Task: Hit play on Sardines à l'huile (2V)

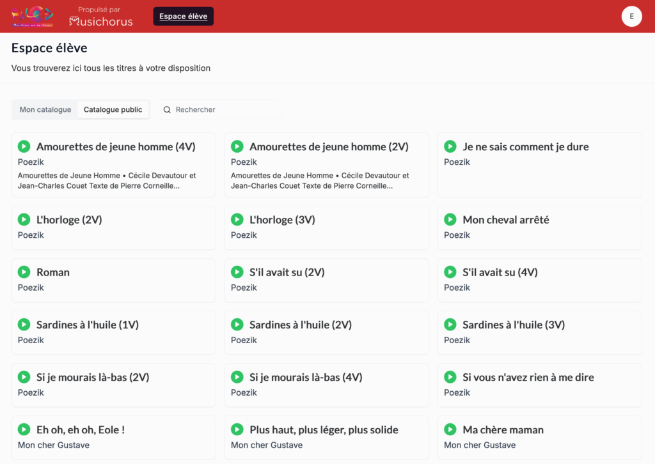Action: pyautogui.click(x=237, y=324)
